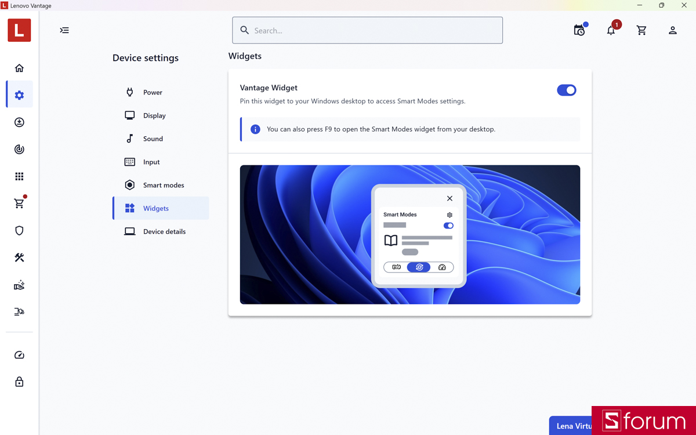Select Power in Device settings

click(161, 92)
